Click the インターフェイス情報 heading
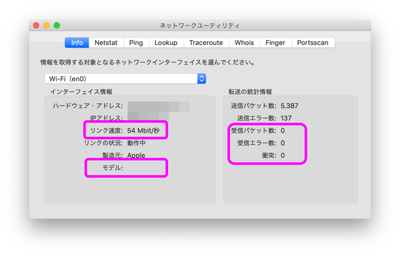400x257 pixels. tap(81, 92)
